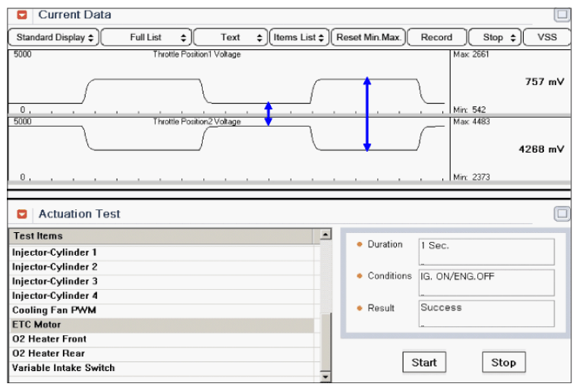Select Variable Intake Switch item

click(63, 368)
